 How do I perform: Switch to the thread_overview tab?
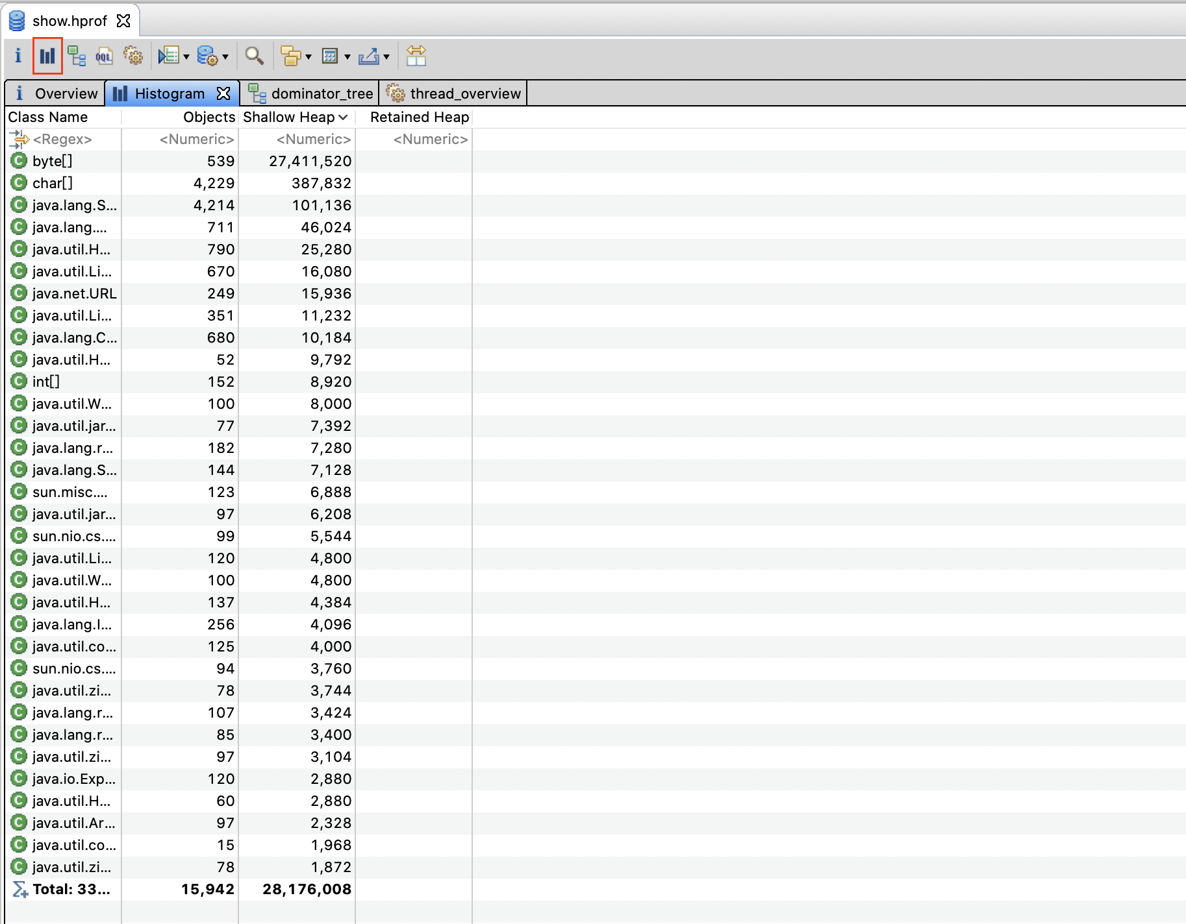pos(453,93)
